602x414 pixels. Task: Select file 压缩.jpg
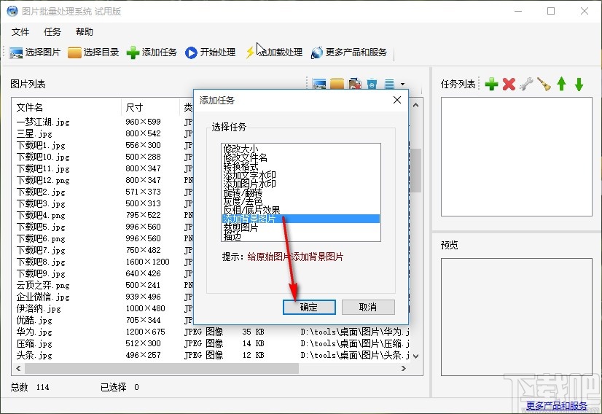point(34,344)
